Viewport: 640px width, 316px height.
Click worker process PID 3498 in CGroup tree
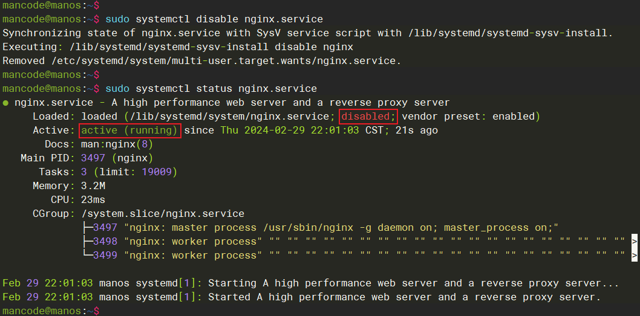tap(105, 241)
